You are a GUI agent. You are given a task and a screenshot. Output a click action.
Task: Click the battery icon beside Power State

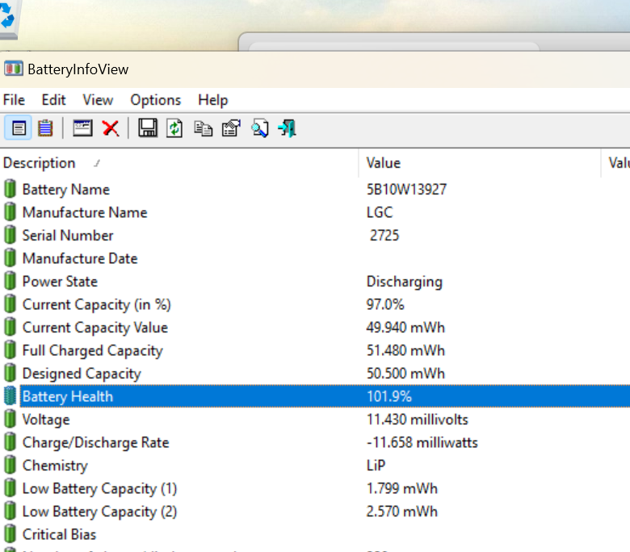[x=10, y=281]
